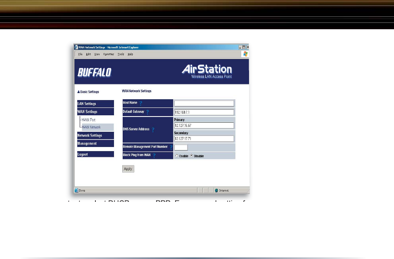
Task: Click the Windows flag logo icon
Action: (245, 54)
